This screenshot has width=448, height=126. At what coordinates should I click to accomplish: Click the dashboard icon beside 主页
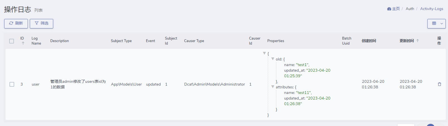pos(389,9)
